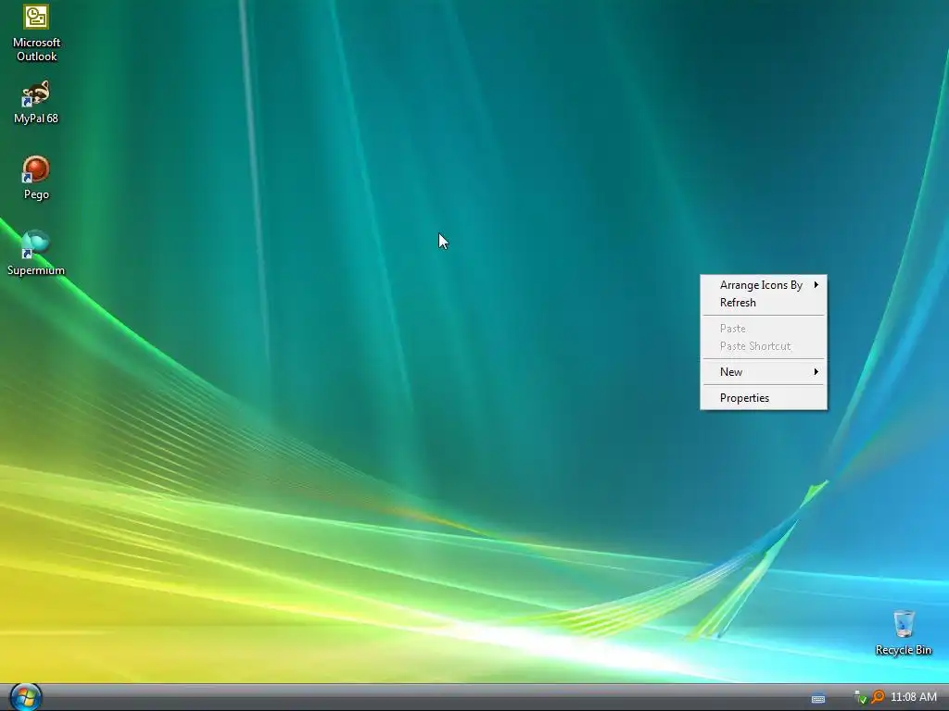Click the 11:08 AM taskbar clock
The width and height of the screenshot is (949, 711).
(x=913, y=696)
